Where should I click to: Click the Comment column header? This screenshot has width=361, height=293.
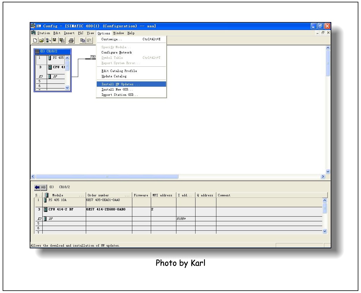272,195
